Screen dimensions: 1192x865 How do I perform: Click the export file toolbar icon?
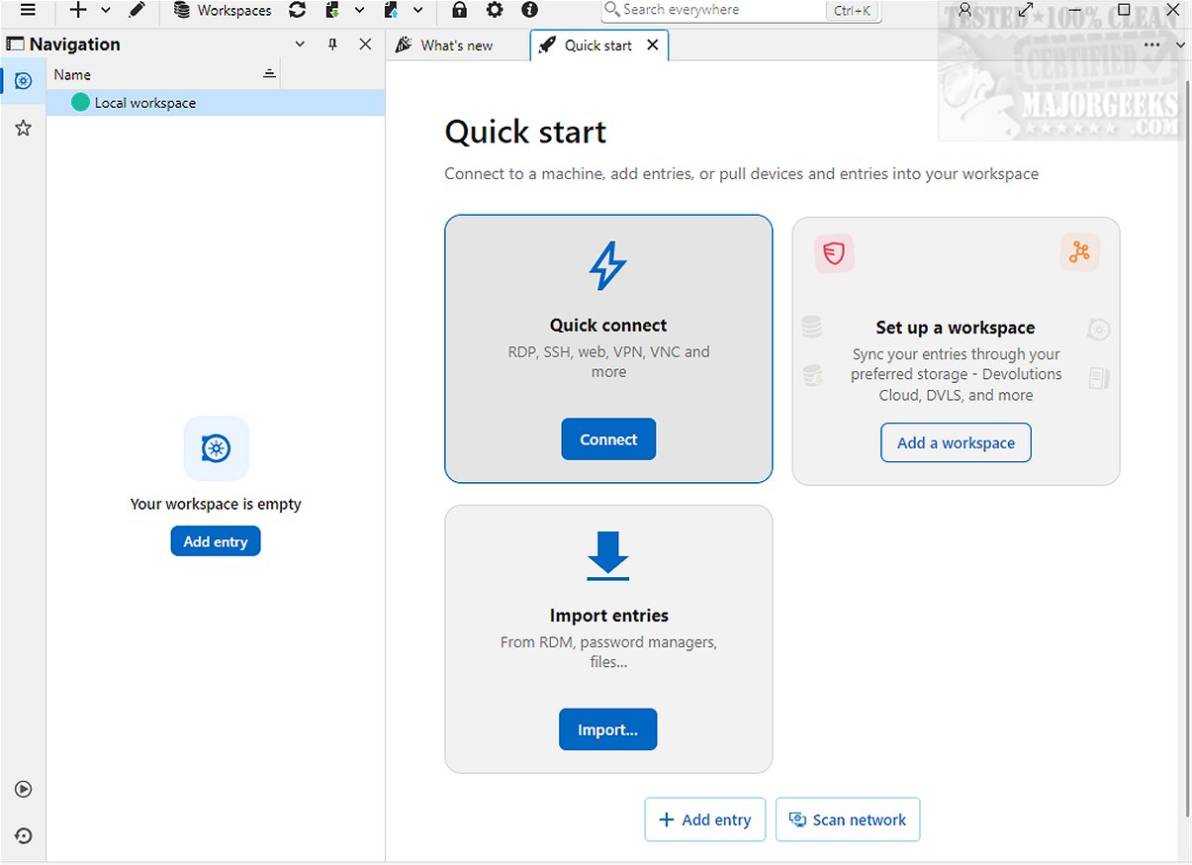click(x=392, y=10)
